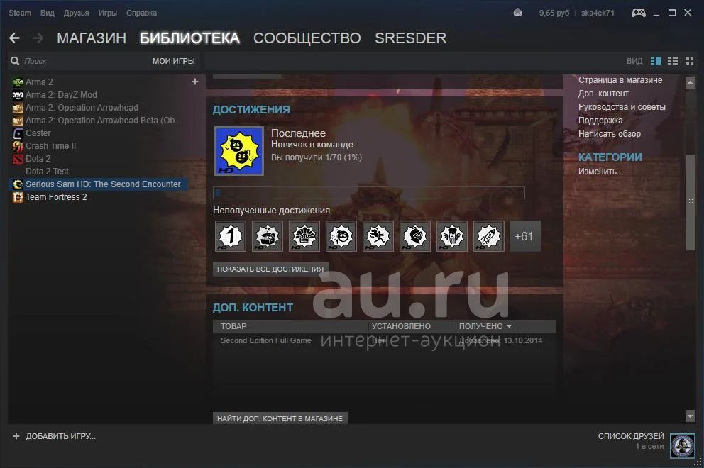Image resolution: width=704 pixels, height=468 pixels.
Task: Open the Друзья menu
Action: 76,13
